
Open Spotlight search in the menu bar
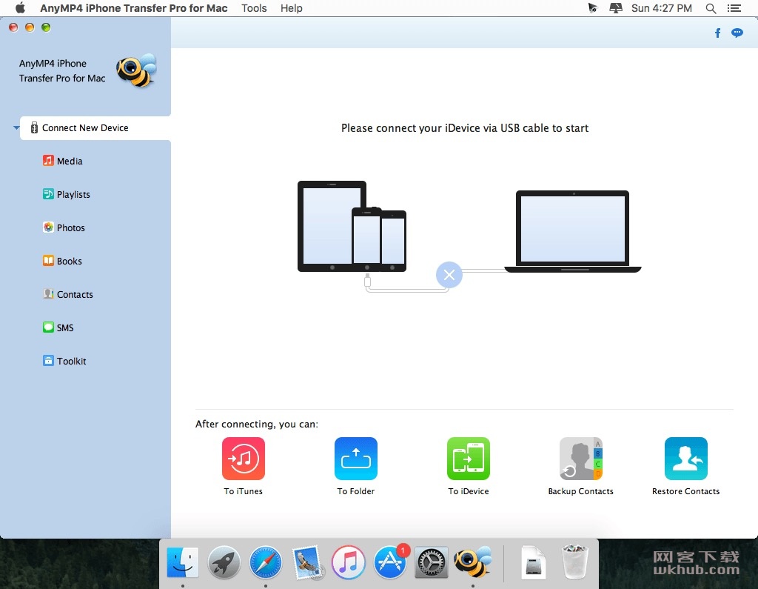[711, 8]
